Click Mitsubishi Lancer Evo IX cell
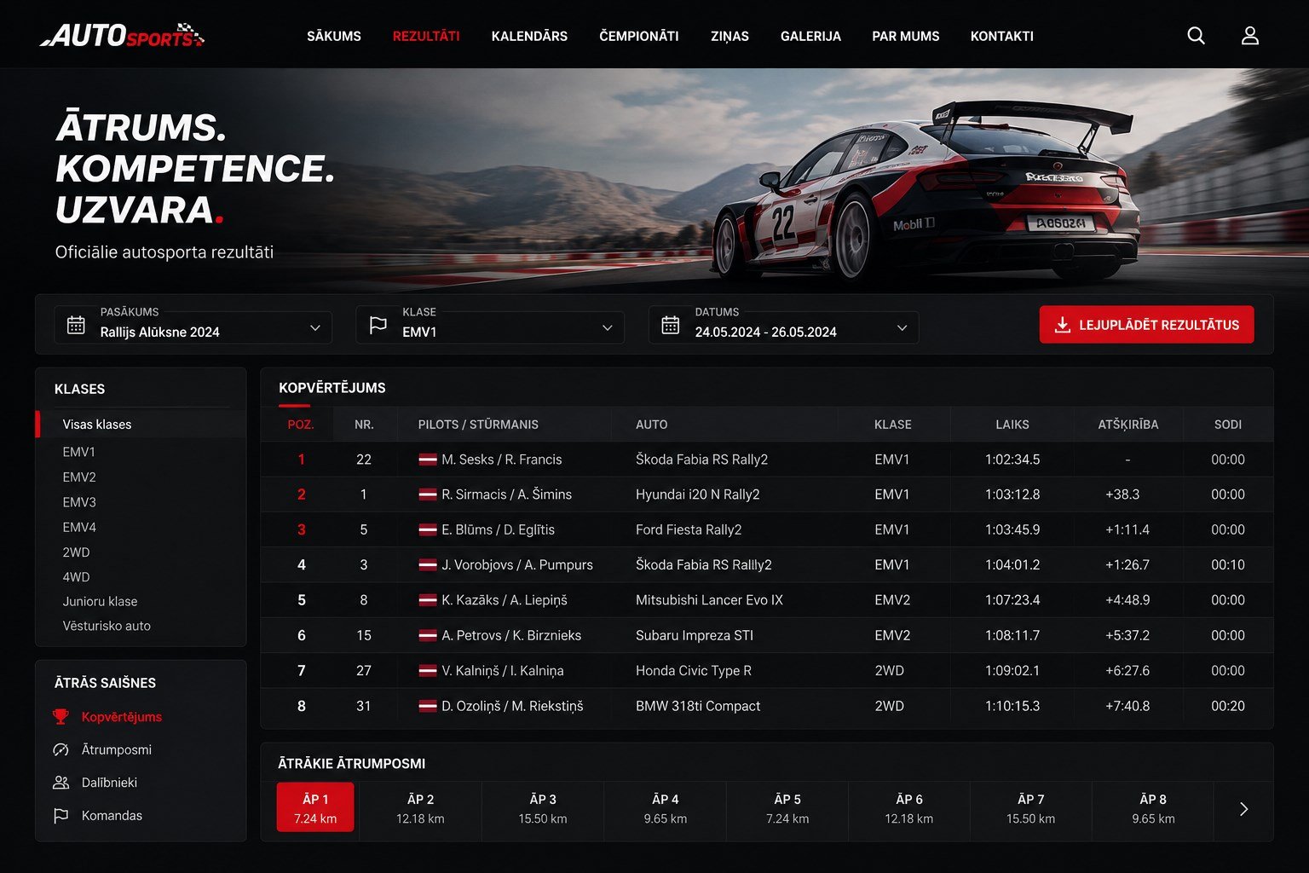Screen dimensions: 1309x873 tap(709, 600)
